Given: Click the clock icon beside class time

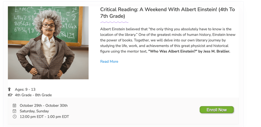Looking at the screenshot, I should coord(15,117).
